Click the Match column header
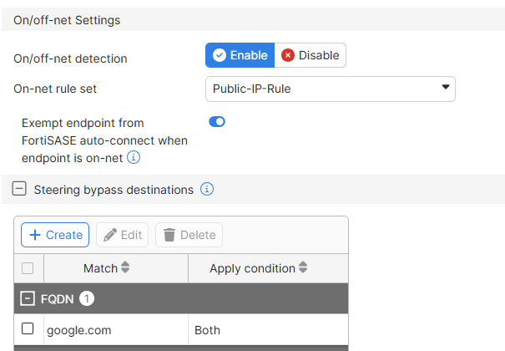This screenshot has height=351, width=505. coord(100,268)
